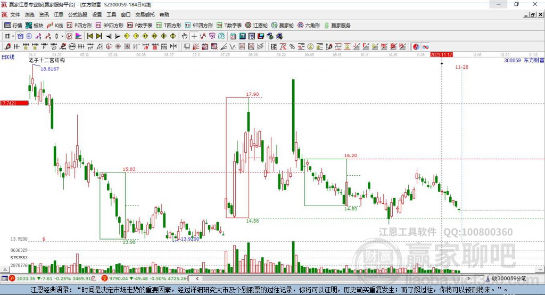
Task: Click the horizontal scrollbar right arrow
Action: point(468,278)
